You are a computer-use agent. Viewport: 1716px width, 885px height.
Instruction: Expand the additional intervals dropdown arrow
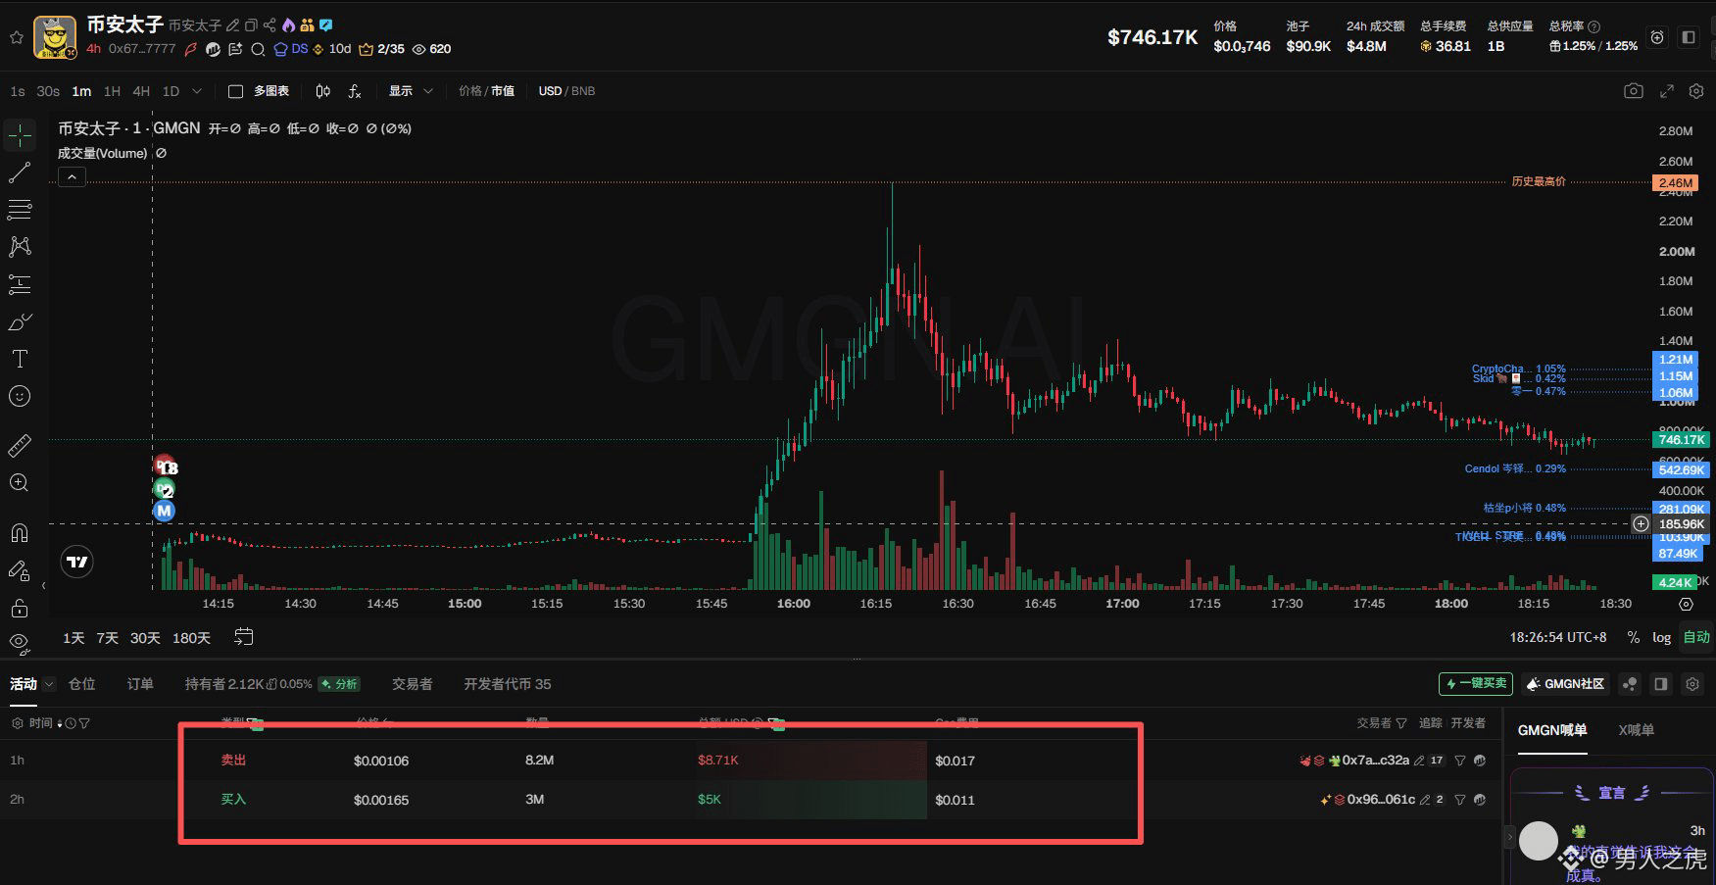click(x=197, y=91)
